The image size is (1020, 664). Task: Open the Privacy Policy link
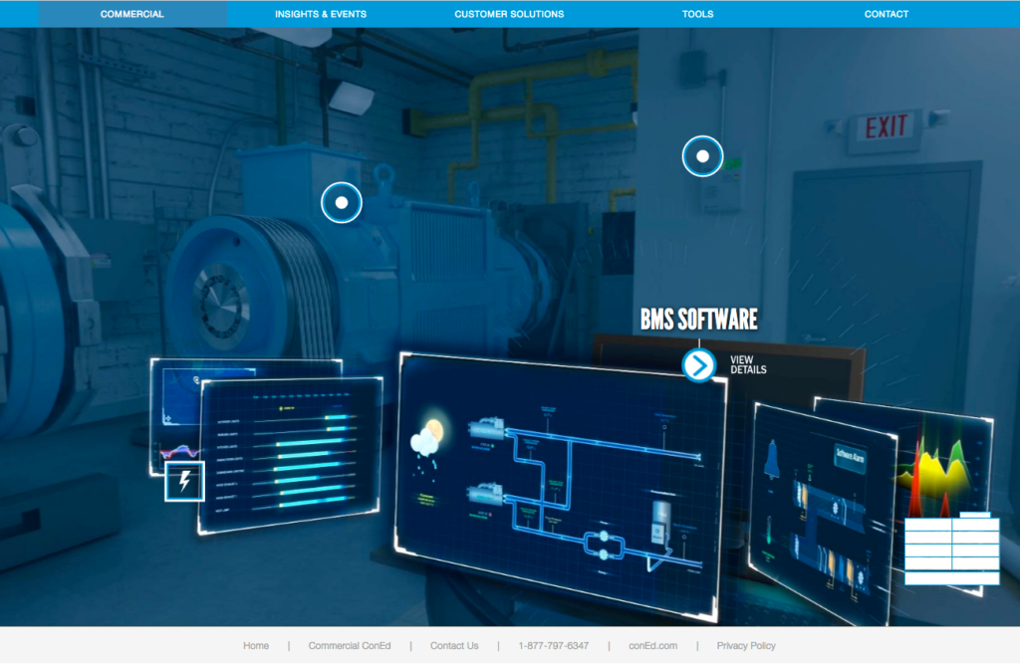746,646
